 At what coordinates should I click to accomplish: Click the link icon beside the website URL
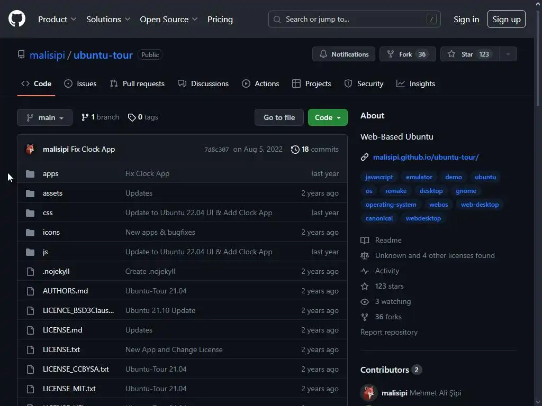point(364,158)
